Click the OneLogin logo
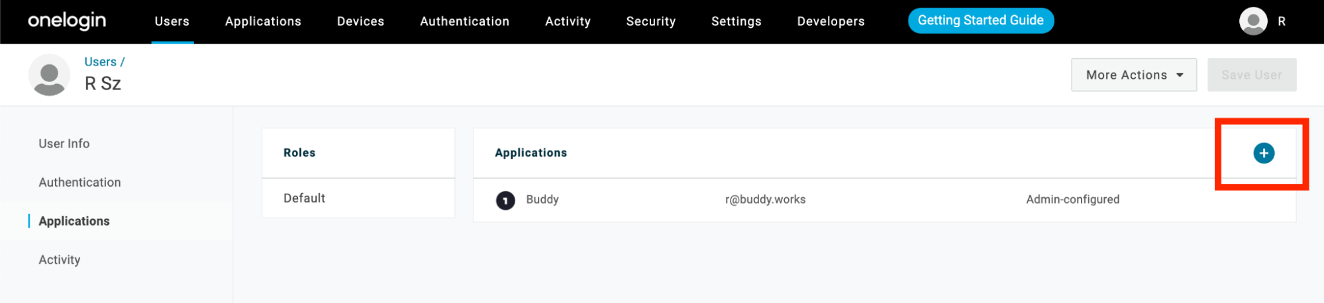The width and height of the screenshot is (1324, 303). [67, 21]
